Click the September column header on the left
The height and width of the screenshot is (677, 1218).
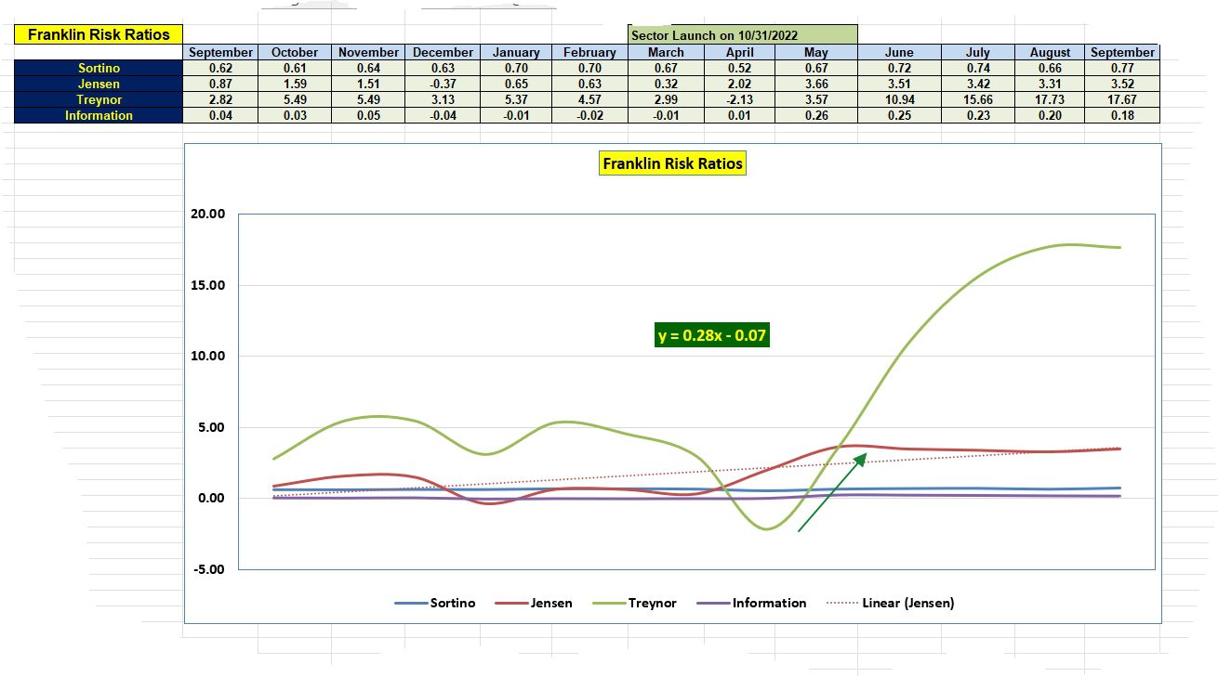pyautogui.click(x=219, y=52)
